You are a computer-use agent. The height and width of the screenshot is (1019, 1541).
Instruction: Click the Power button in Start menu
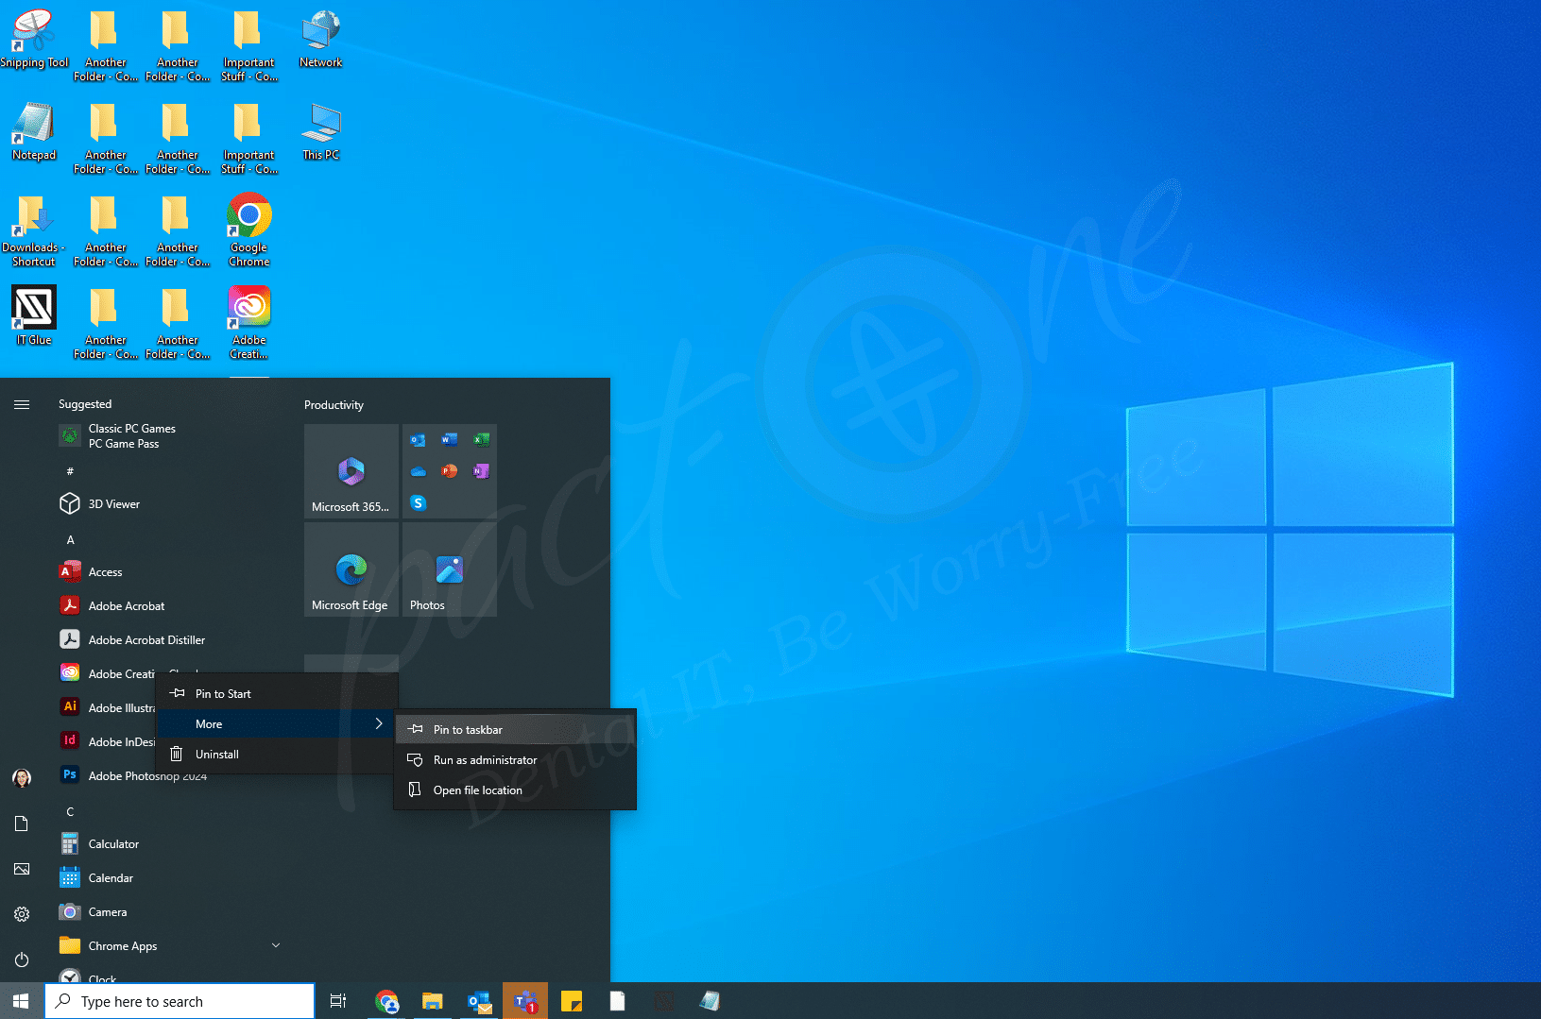tap(22, 960)
